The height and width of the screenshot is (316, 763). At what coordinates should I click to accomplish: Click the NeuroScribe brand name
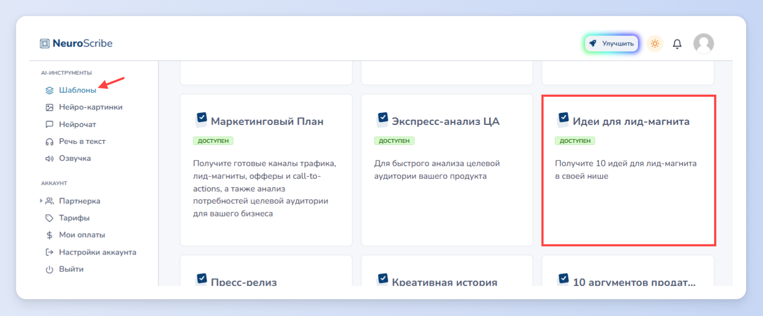tap(83, 43)
